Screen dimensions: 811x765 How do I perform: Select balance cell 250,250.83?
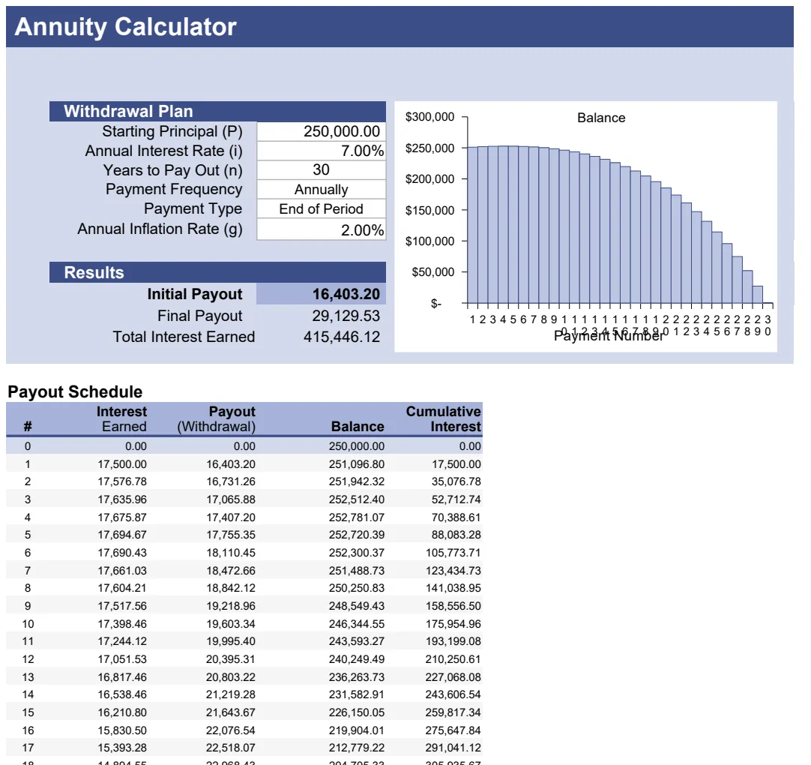tap(356, 588)
